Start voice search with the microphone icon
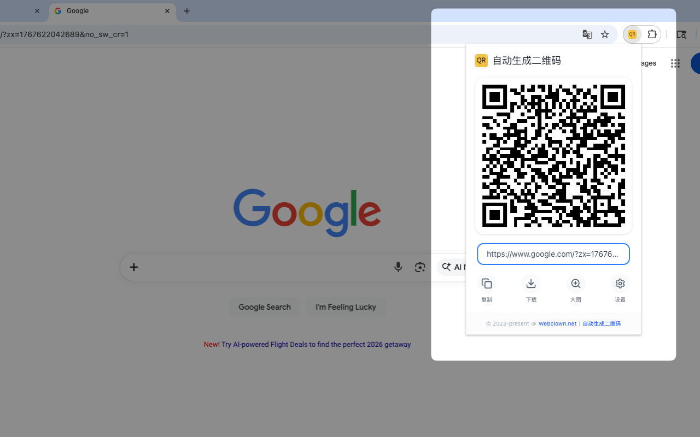The height and width of the screenshot is (437, 700). click(398, 267)
